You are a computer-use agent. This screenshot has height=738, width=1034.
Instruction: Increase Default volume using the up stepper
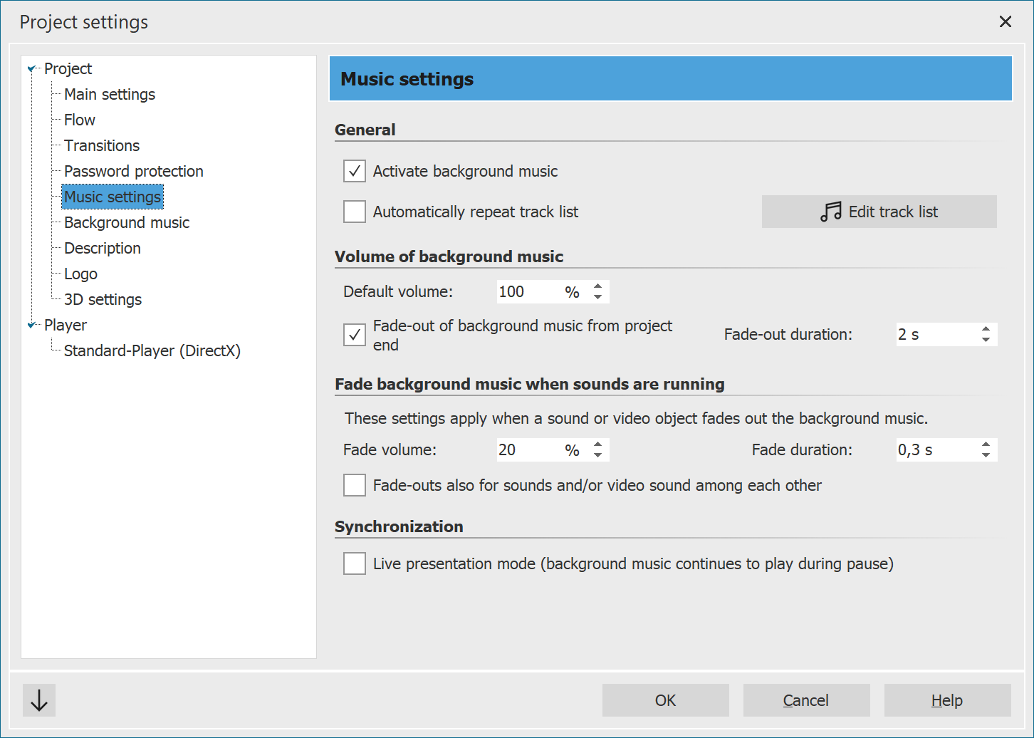tap(597, 286)
